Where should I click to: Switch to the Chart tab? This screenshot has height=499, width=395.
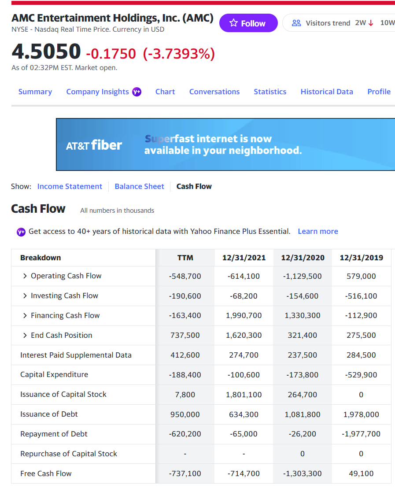point(165,92)
